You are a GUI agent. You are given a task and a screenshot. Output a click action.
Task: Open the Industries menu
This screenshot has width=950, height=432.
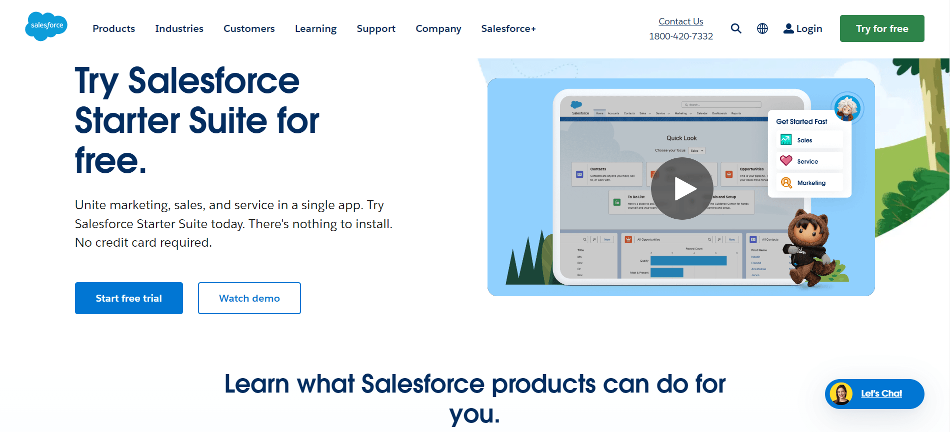[x=179, y=28]
